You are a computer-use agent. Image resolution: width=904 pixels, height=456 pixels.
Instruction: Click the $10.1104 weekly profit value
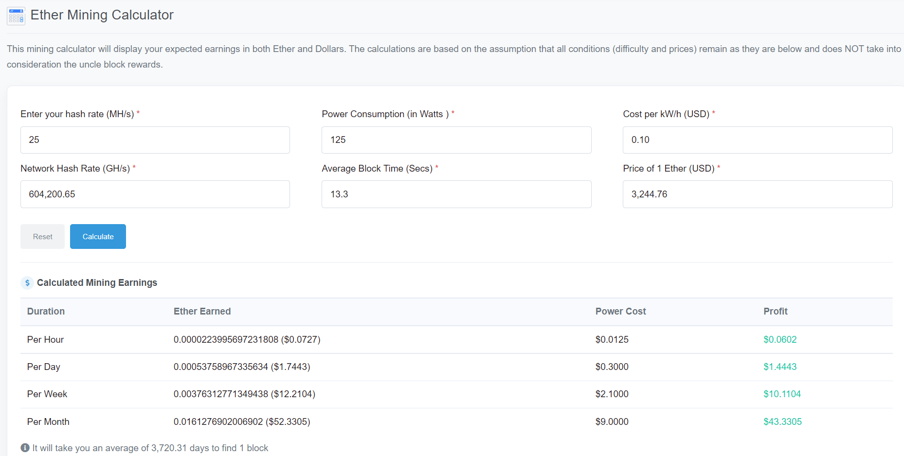(782, 394)
